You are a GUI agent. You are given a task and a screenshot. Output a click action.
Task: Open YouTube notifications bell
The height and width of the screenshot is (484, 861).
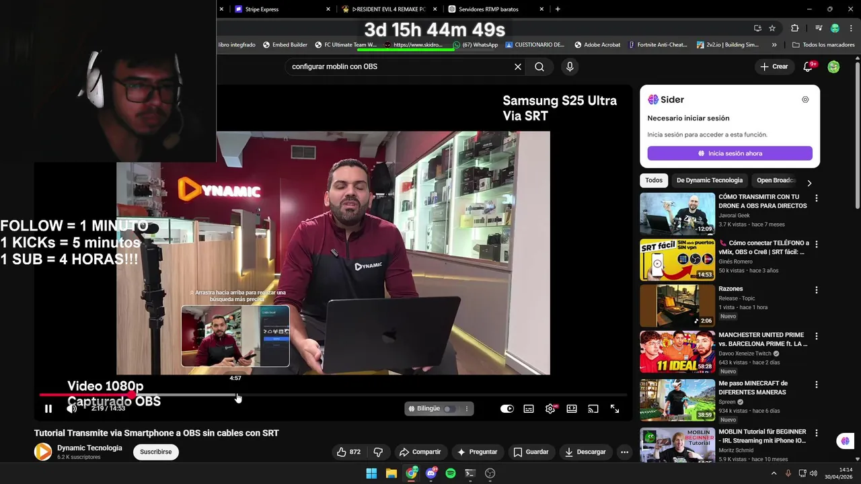point(809,67)
